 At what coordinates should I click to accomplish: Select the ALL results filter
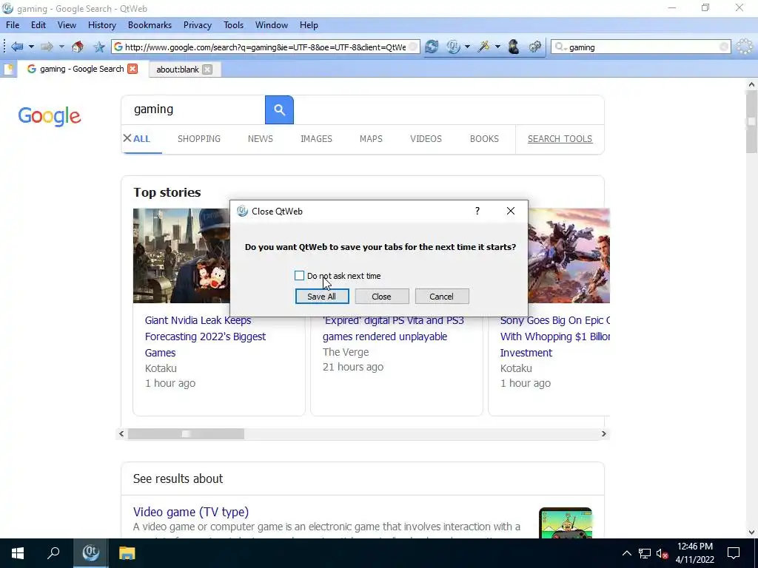pyautogui.click(x=141, y=139)
